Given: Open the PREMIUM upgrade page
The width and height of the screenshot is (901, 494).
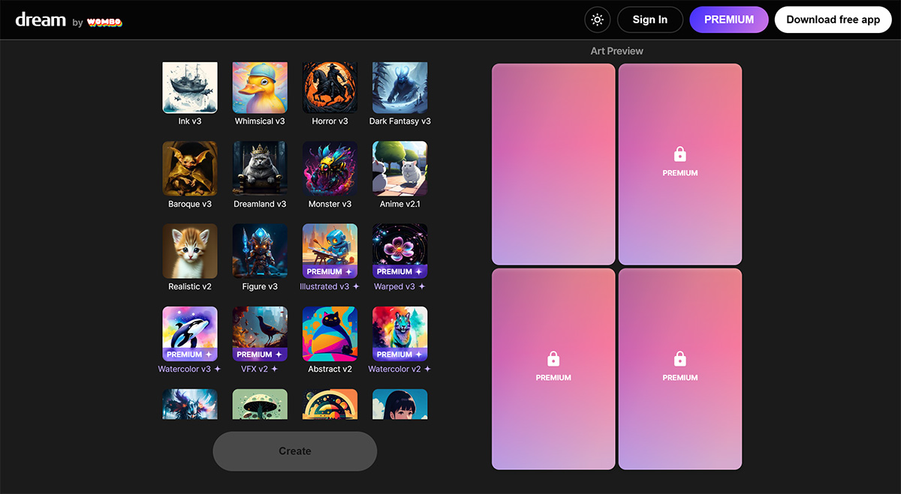Looking at the screenshot, I should pos(728,19).
